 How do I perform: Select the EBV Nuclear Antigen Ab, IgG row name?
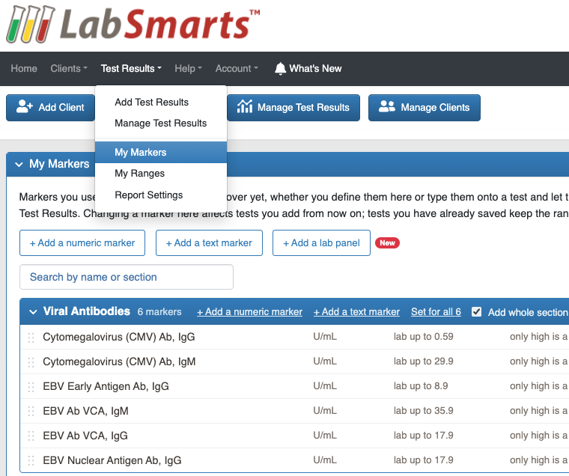[x=112, y=460]
